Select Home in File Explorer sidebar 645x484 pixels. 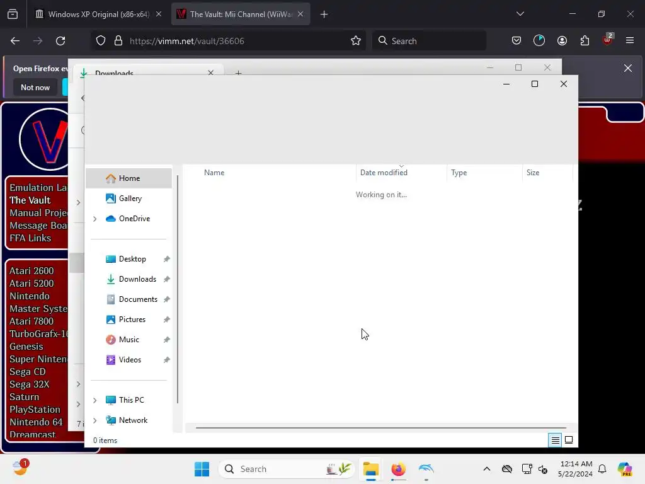tap(128, 178)
